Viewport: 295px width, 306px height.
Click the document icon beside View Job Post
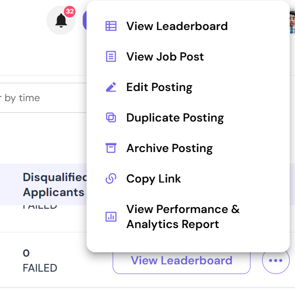111,56
